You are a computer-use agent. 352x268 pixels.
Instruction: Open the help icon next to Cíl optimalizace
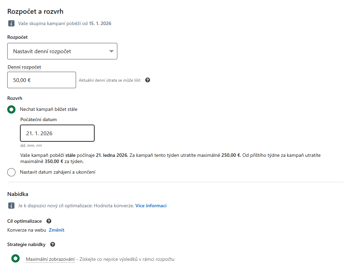(49, 221)
